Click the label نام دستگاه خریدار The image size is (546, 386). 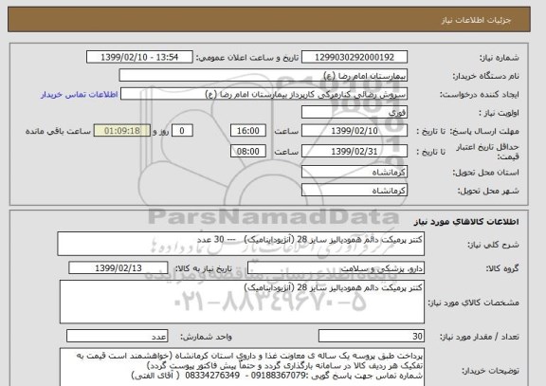pyautogui.click(x=485, y=76)
